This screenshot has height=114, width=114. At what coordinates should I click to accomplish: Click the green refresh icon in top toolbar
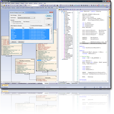(101, 6)
